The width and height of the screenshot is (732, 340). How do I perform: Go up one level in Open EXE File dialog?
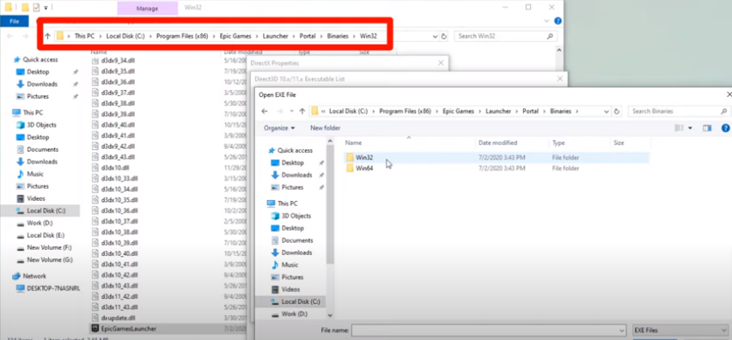(x=302, y=112)
